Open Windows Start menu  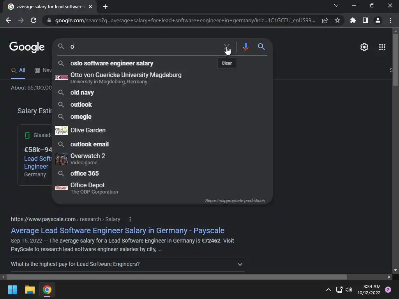pyautogui.click(x=12, y=290)
